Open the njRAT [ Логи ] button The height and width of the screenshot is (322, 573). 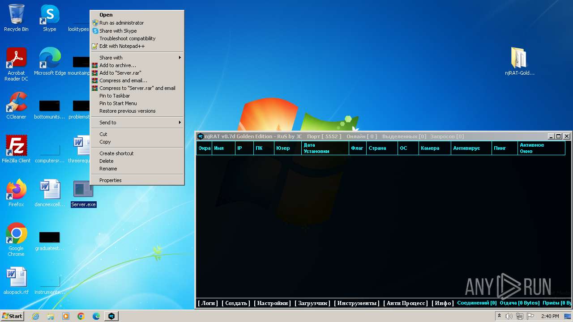click(x=208, y=303)
